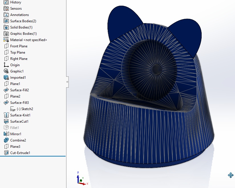Click the Solid Bodies(1) folder icon
235x188 pixels.
[x=6, y=27]
